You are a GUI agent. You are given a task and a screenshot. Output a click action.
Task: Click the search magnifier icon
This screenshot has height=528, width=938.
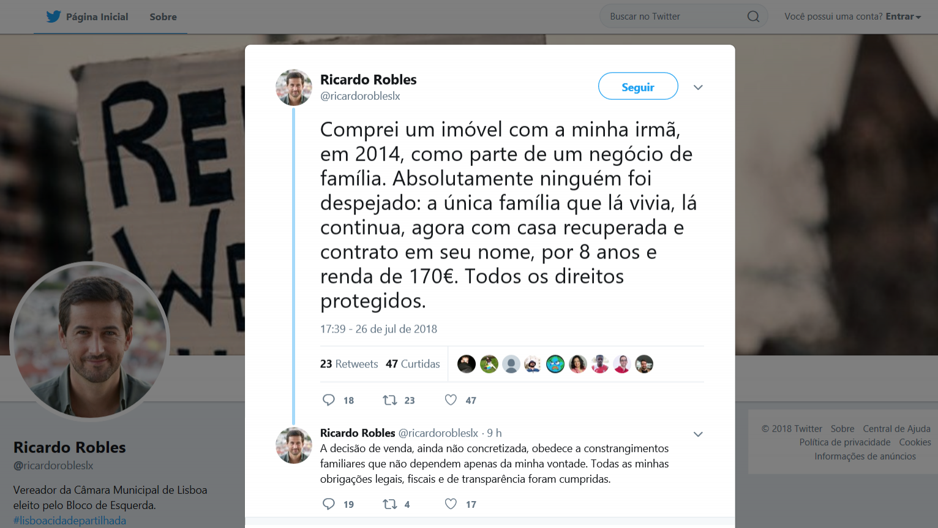[753, 17]
